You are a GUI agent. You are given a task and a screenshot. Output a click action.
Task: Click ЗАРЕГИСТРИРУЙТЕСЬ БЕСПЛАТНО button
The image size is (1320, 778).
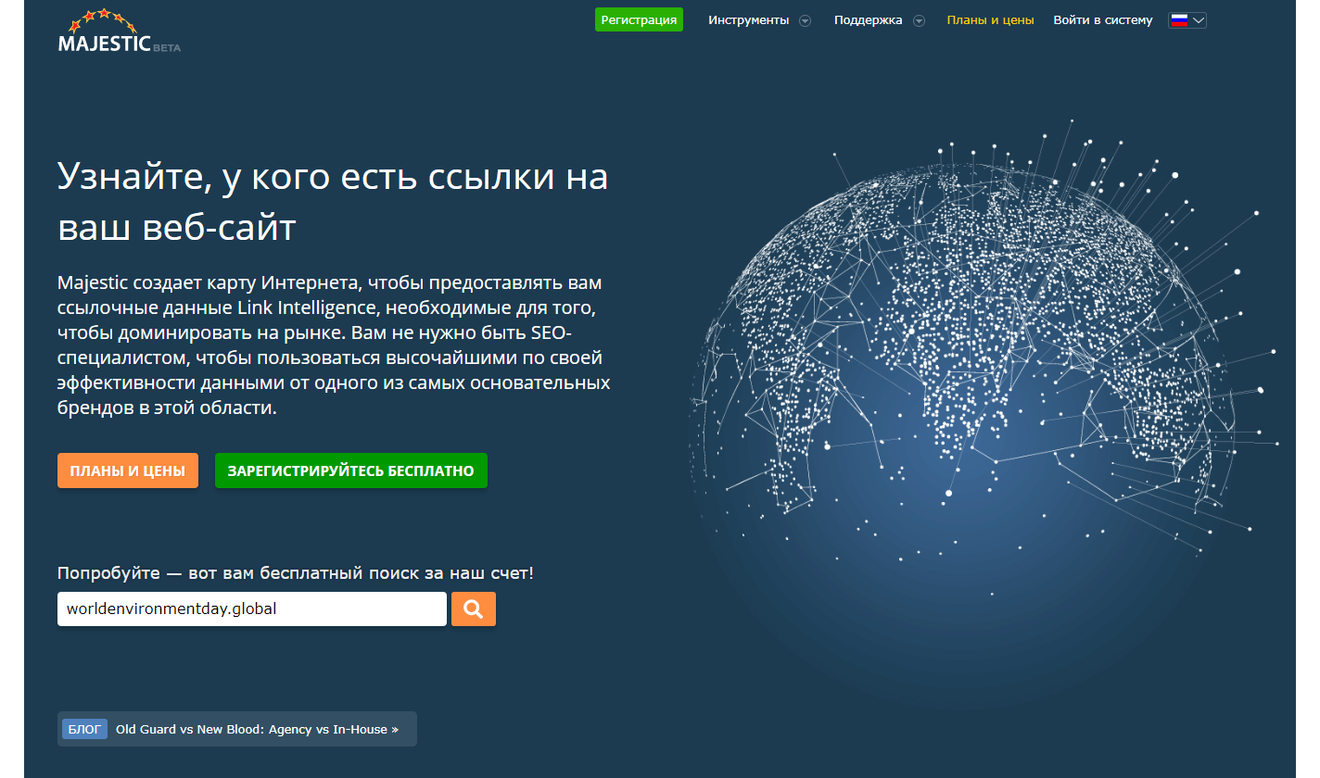tap(350, 471)
